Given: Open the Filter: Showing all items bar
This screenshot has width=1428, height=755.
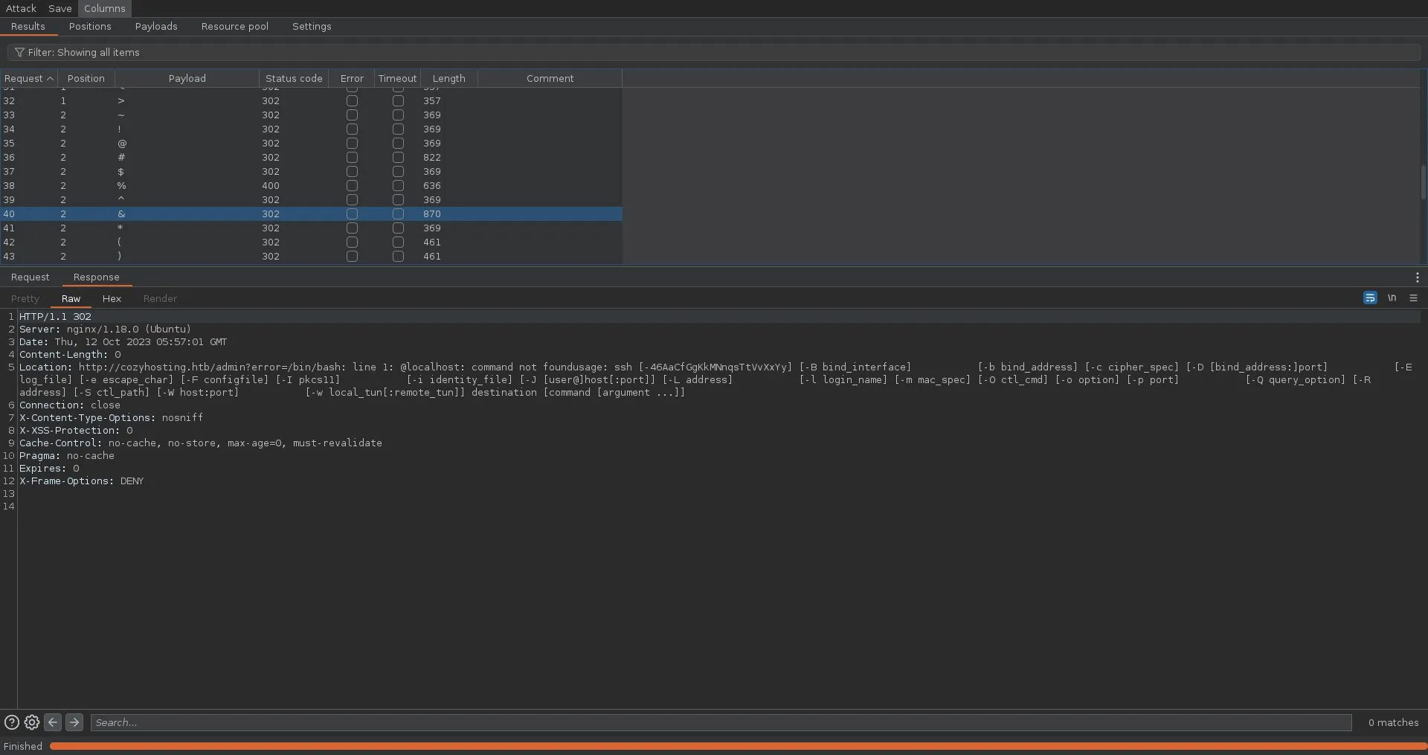Looking at the screenshot, I should pyautogui.click(x=714, y=53).
